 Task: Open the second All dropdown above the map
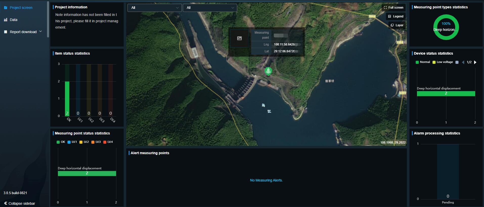coord(210,8)
